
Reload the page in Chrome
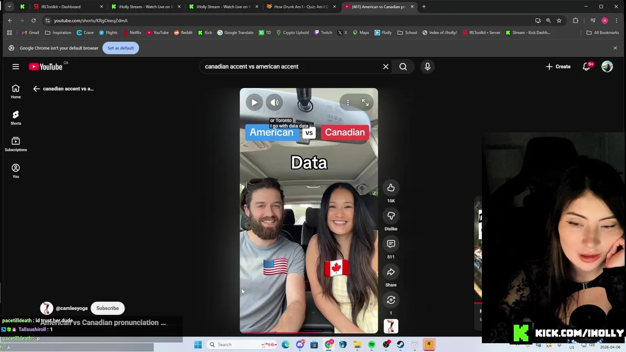pos(33,21)
